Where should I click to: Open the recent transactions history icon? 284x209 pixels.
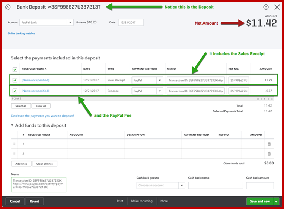click(x=8, y=7)
